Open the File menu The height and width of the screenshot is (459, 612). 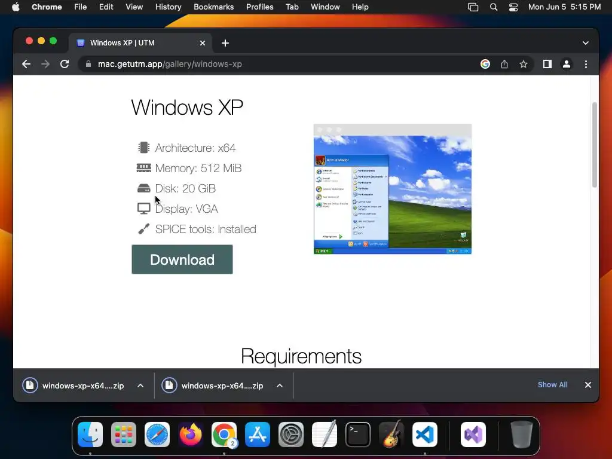81,7
